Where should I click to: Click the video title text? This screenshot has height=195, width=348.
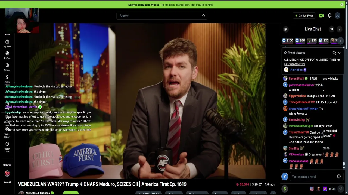102,184
